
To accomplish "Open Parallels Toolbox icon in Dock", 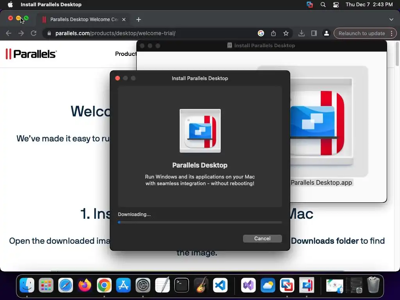I will click(x=287, y=285).
